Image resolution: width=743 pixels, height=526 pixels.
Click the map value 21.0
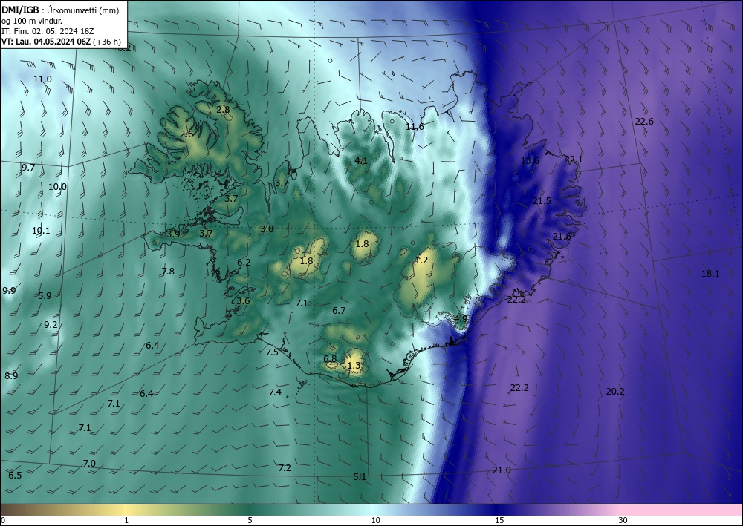click(x=502, y=470)
